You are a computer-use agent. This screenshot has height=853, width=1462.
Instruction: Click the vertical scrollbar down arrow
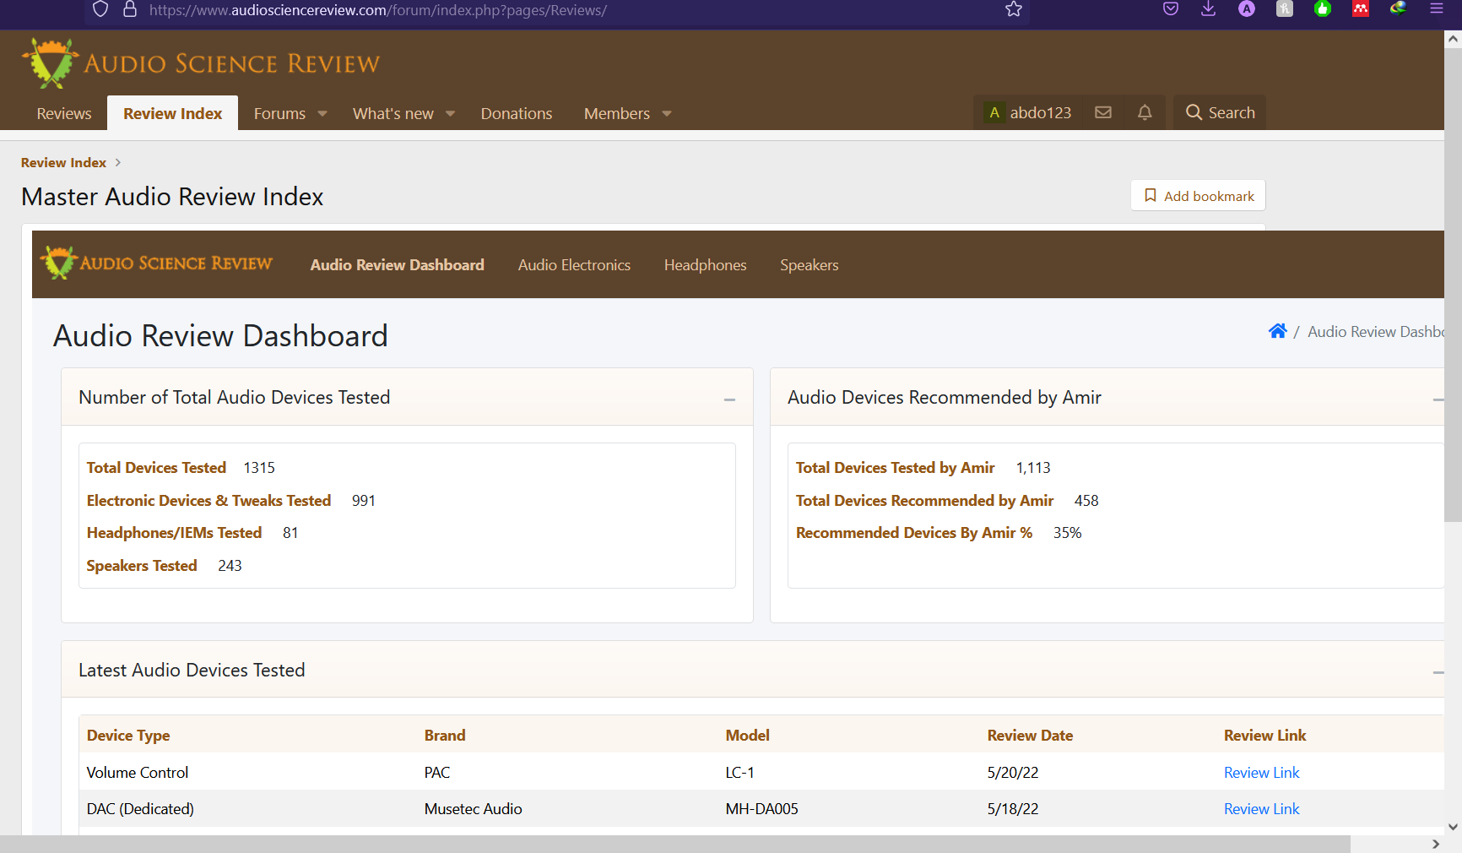[1453, 827]
